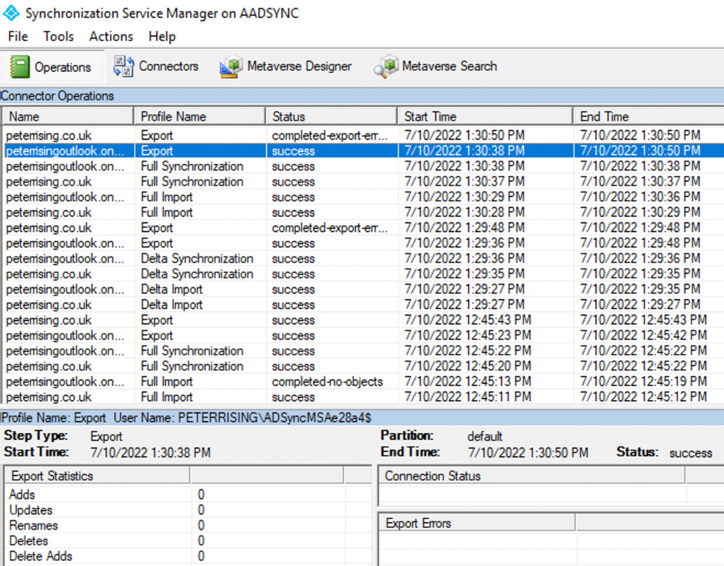Switch to the Connectors label
The height and width of the screenshot is (566, 724).
tap(169, 67)
